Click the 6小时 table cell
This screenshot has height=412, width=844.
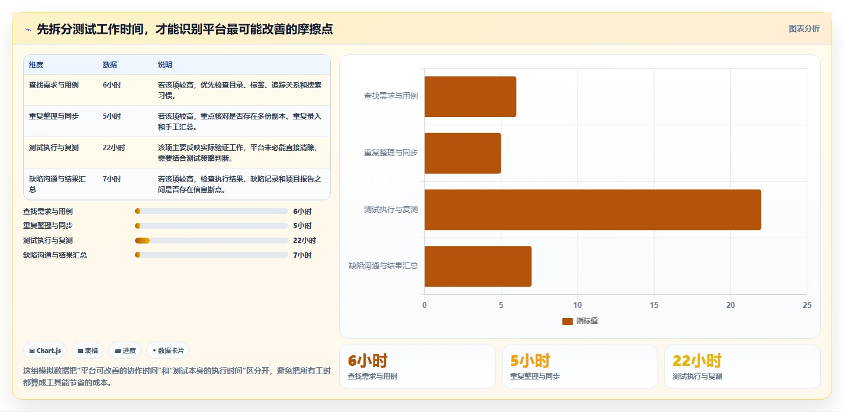point(111,85)
